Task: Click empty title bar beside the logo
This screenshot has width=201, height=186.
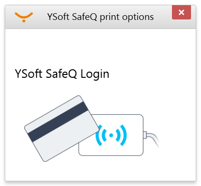Action: coord(40,17)
